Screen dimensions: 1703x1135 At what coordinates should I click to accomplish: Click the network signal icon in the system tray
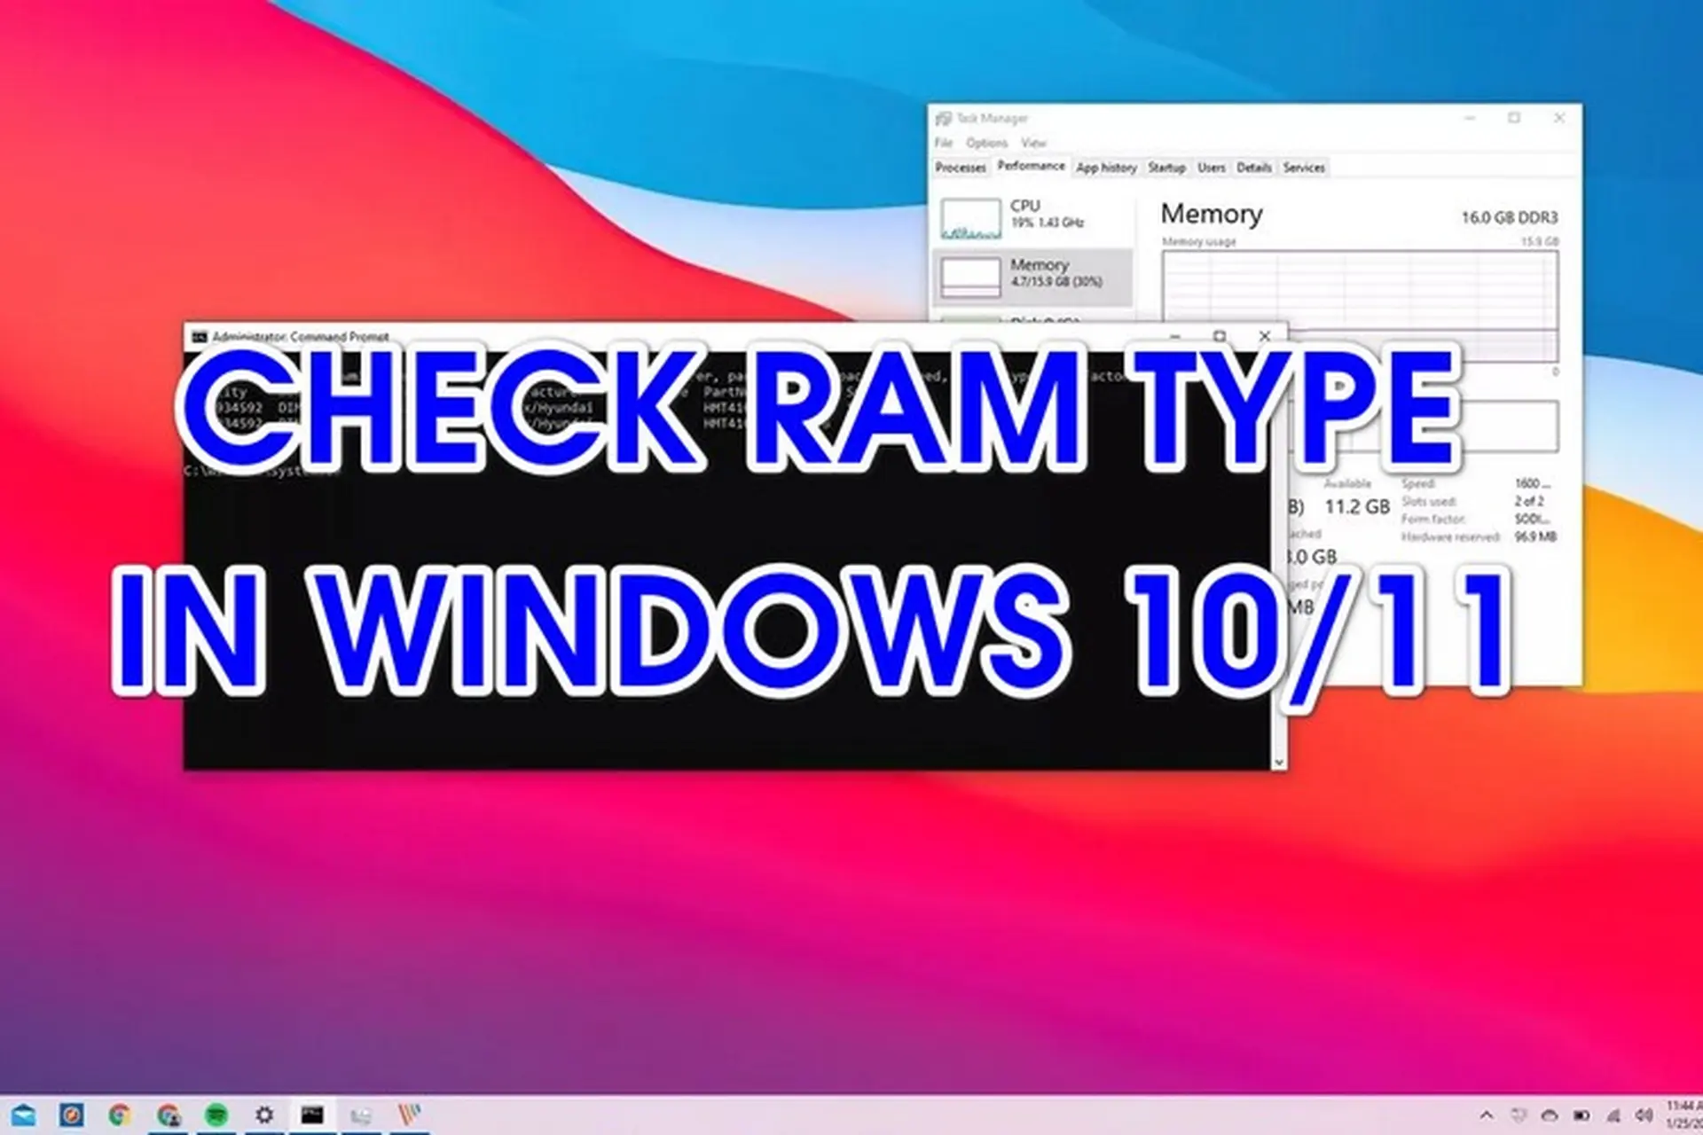pos(1612,1115)
